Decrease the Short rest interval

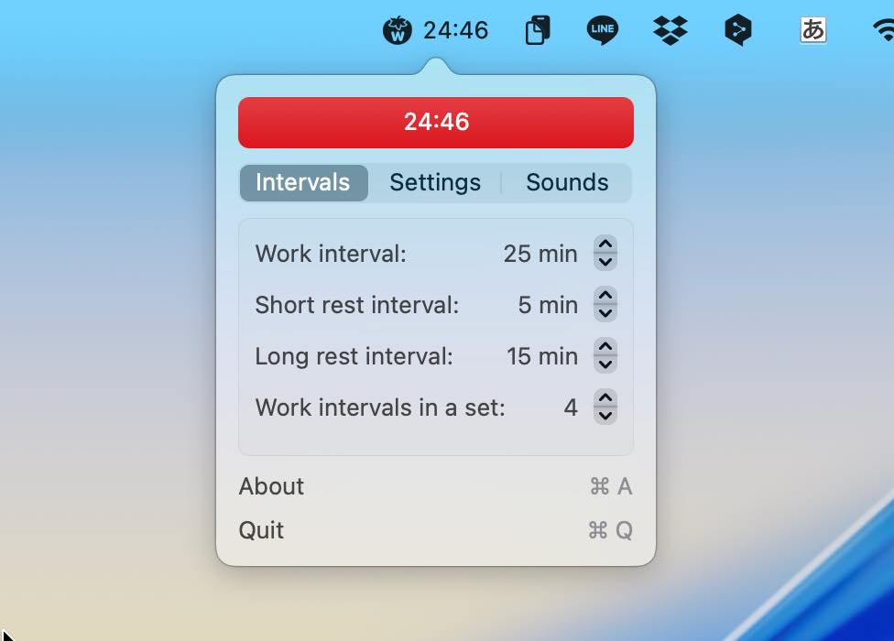tap(605, 313)
